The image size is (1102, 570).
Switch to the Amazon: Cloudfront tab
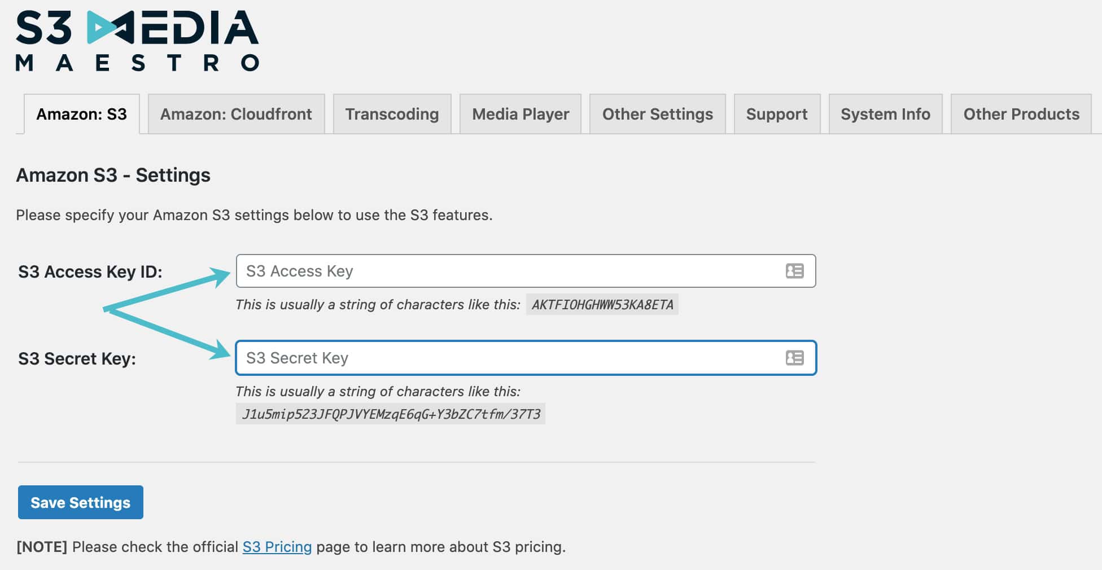point(236,114)
